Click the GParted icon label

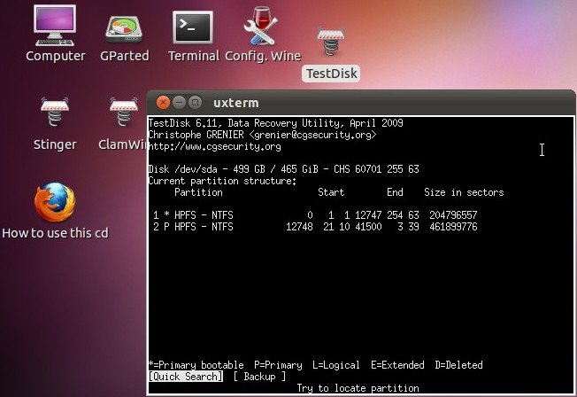tap(125, 56)
